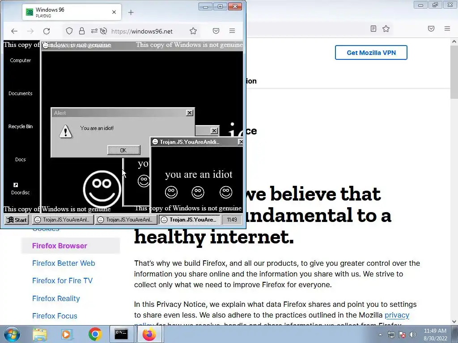
Task: Click the 'you are an idiot' text in the Trojan window
Action: [199, 175]
